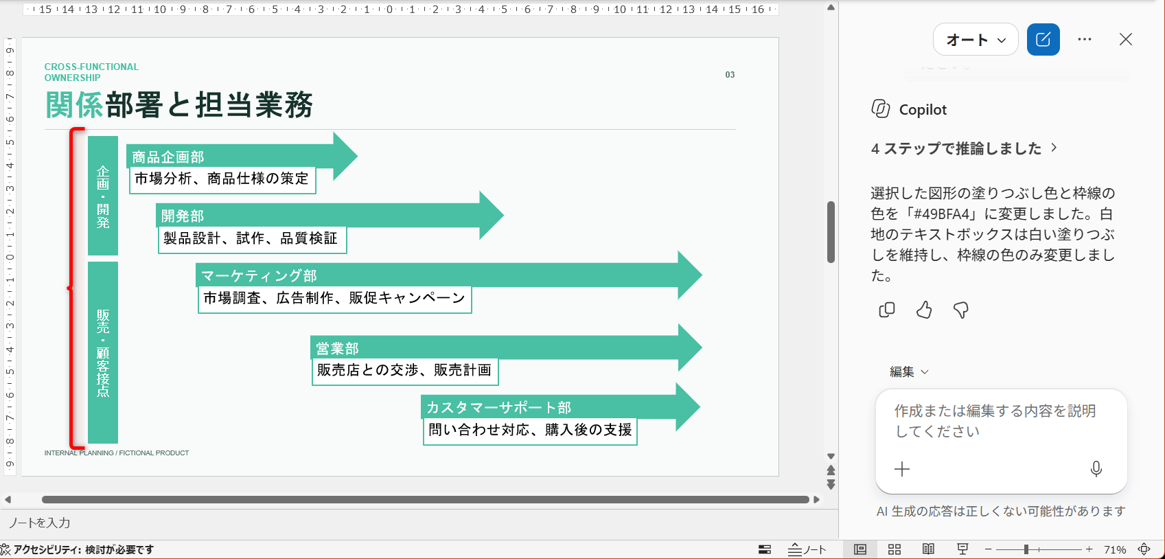This screenshot has width=1165, height=559.
Task: Select text box 市場調査、広告制作、販促キャンペーン
Action: [x=334, y=299]
